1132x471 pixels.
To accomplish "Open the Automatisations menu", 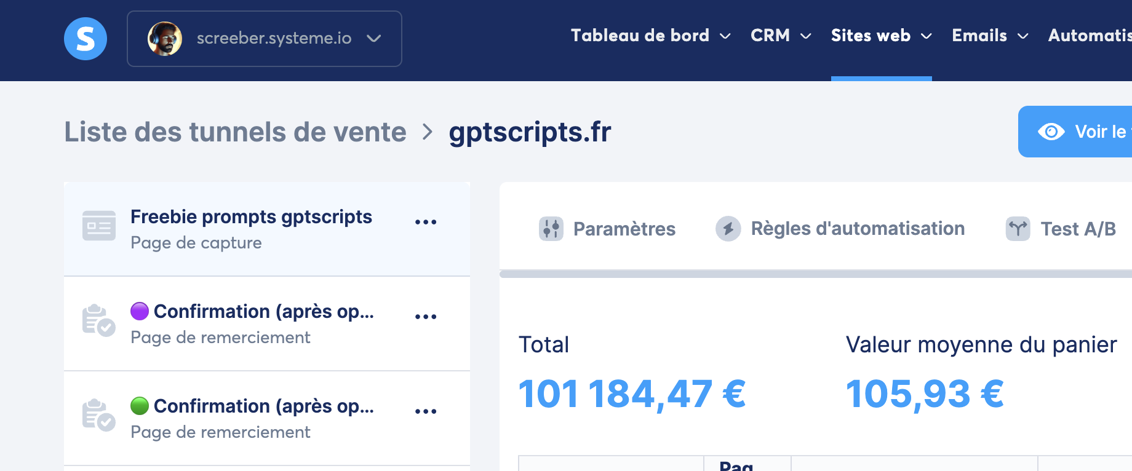I will 1090,36.
